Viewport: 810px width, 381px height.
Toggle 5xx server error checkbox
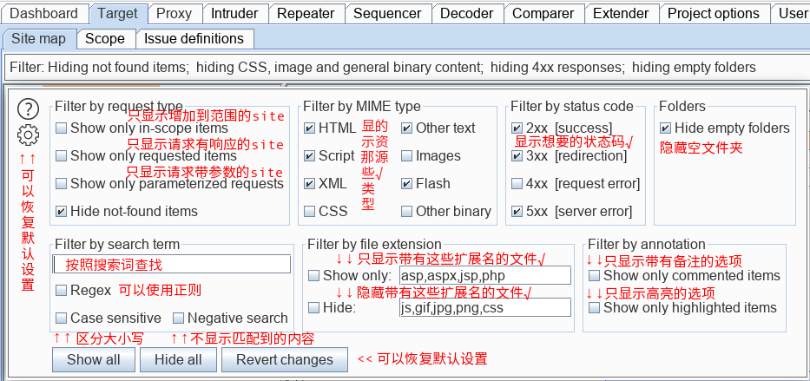pos(517,211)
